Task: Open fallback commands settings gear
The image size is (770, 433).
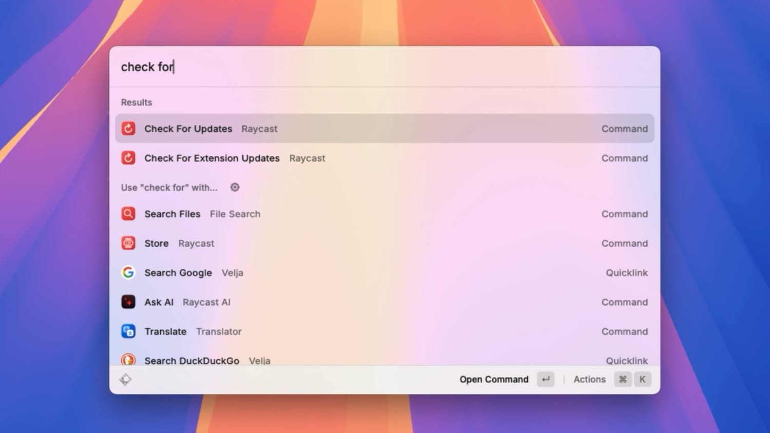Action: (x=235, y=187)
